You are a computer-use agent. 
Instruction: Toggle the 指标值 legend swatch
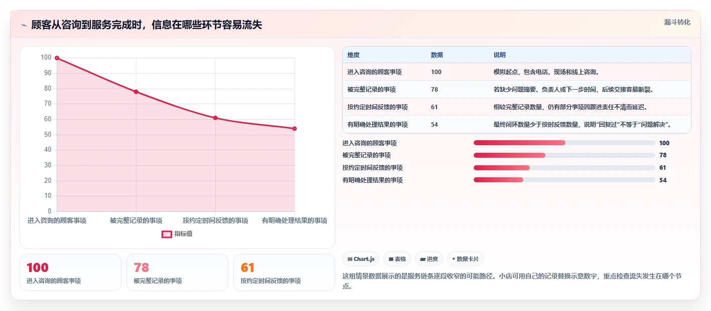pyautogui.click(x=167, y=234)
